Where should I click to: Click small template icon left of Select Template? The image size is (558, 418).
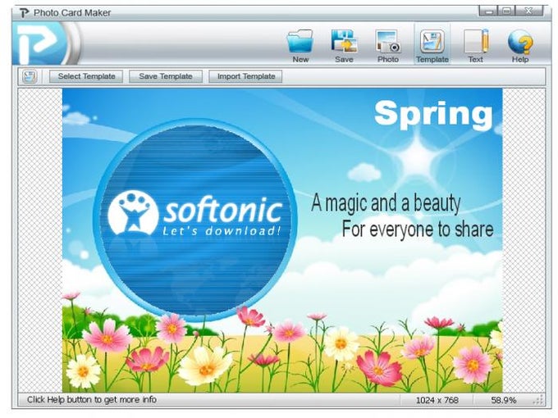tap(30, 76)
